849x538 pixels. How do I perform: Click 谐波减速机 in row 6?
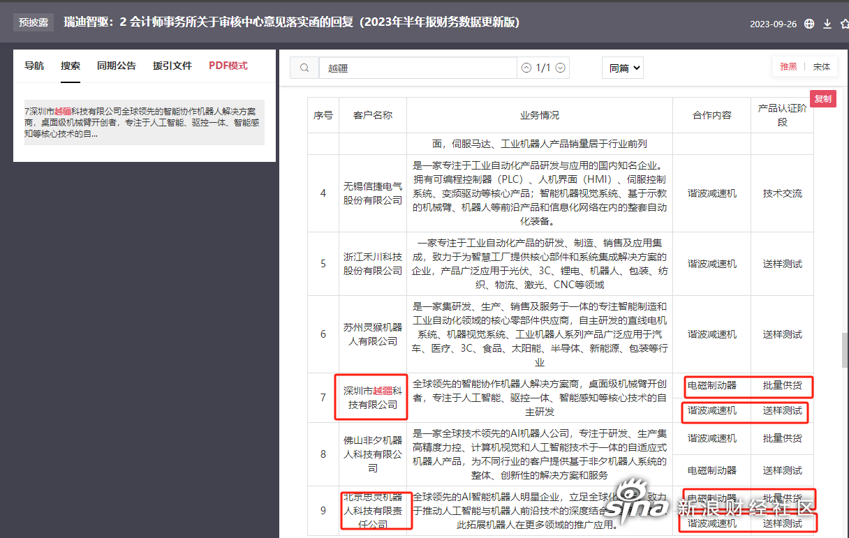click(x=712, y=334)
